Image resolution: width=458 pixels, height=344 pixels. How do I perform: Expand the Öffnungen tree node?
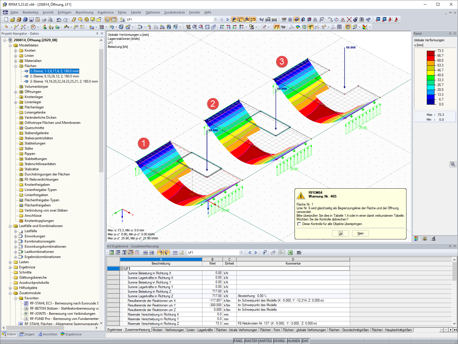click(16, 92)
